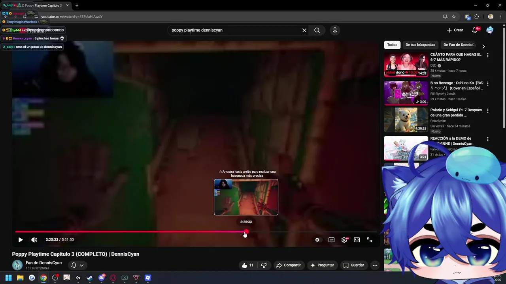This screenshot has width=506, height=284.
Task: Open the CUÁNTO PARA QUE HAGAS EL 6-7 video thumbnail
Action: tap(406, 64)
